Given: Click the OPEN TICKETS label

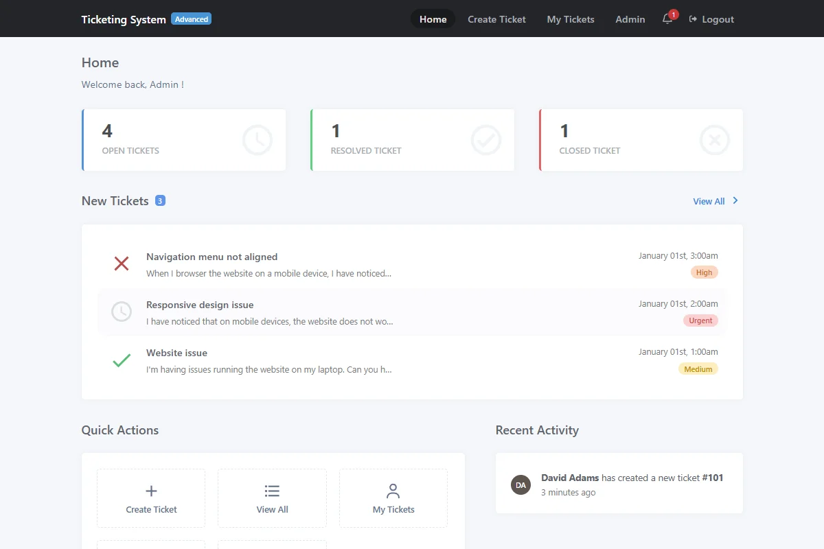Looking at the screenshot, I should (x=130, y=150).
